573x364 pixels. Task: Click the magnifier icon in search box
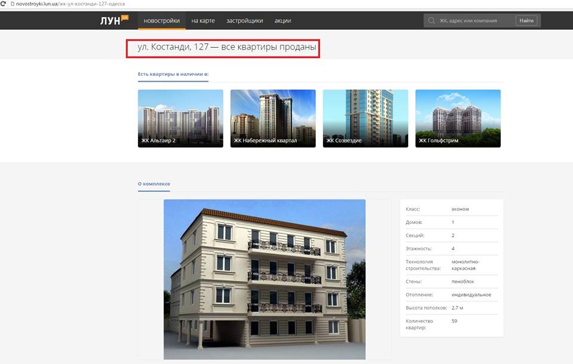[x=431, y=21]
